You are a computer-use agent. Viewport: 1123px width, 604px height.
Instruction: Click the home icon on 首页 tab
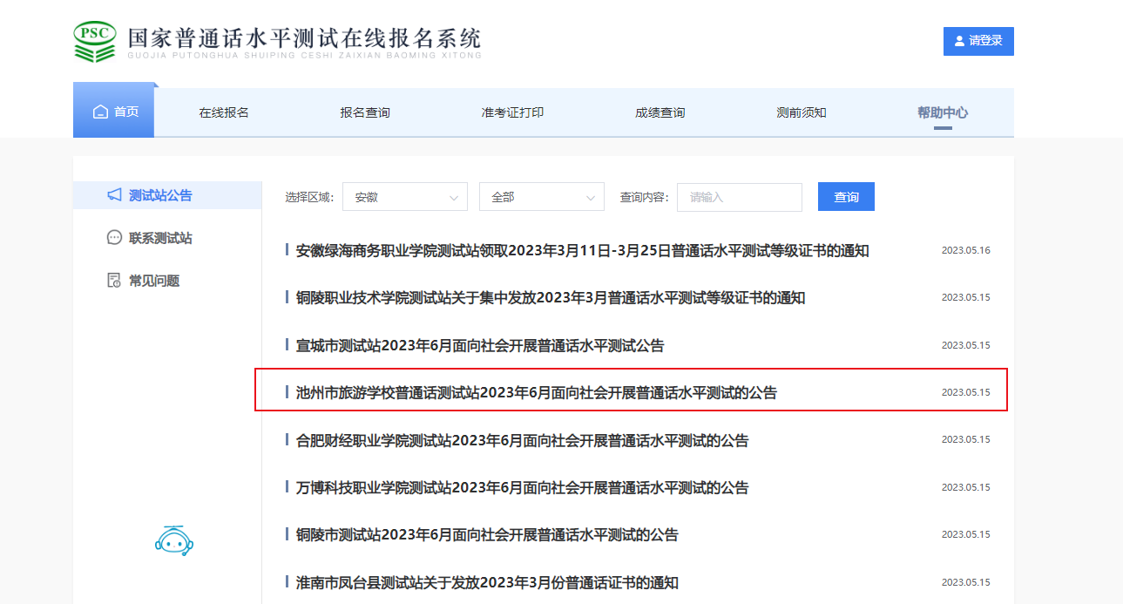coord(101,112)
